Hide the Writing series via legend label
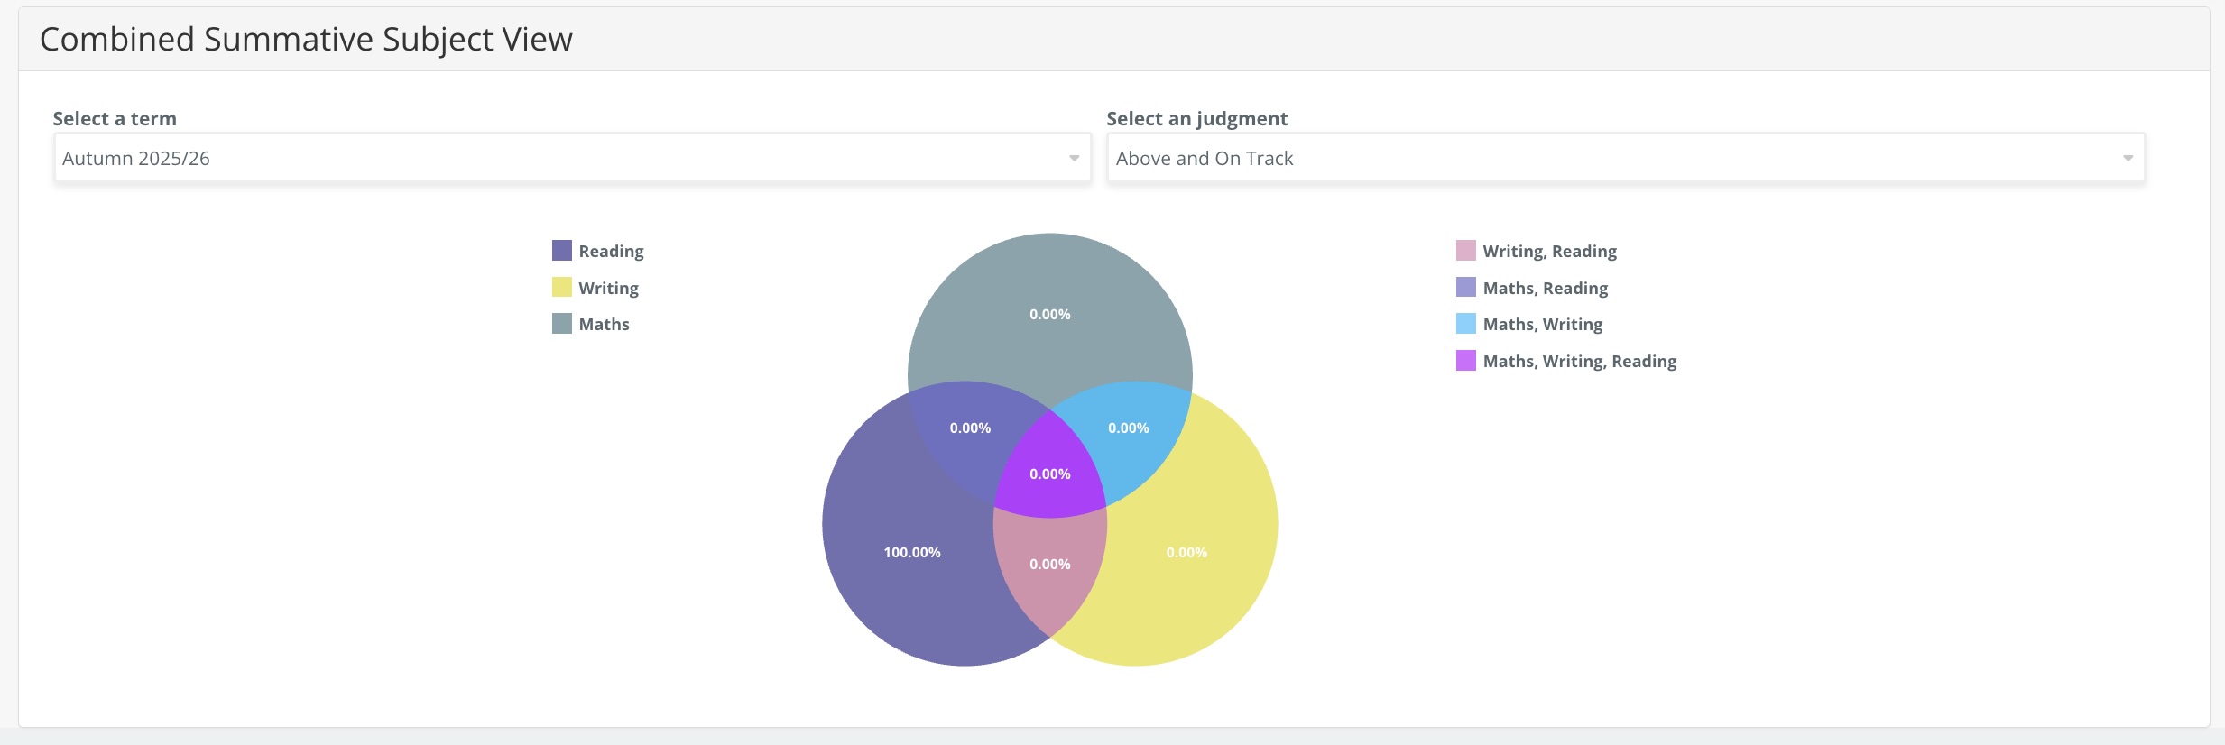 pyautogui.click(x=608, y=288)
